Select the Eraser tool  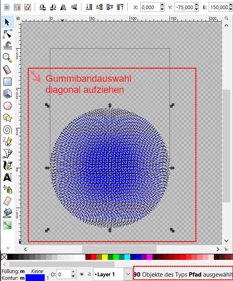(x=7, y=201)
